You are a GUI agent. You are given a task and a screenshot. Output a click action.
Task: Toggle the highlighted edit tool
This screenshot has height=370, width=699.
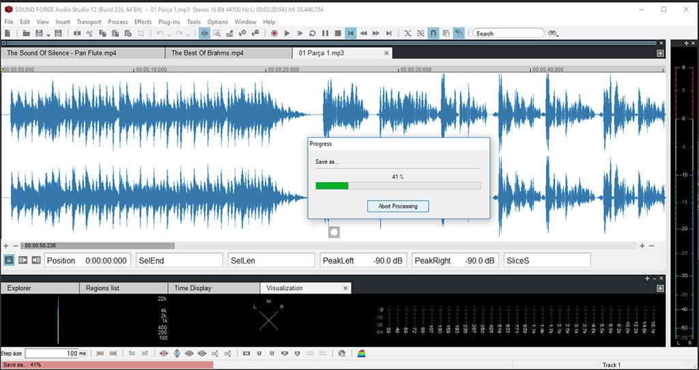pyautogui.click(x=205, y=33)
